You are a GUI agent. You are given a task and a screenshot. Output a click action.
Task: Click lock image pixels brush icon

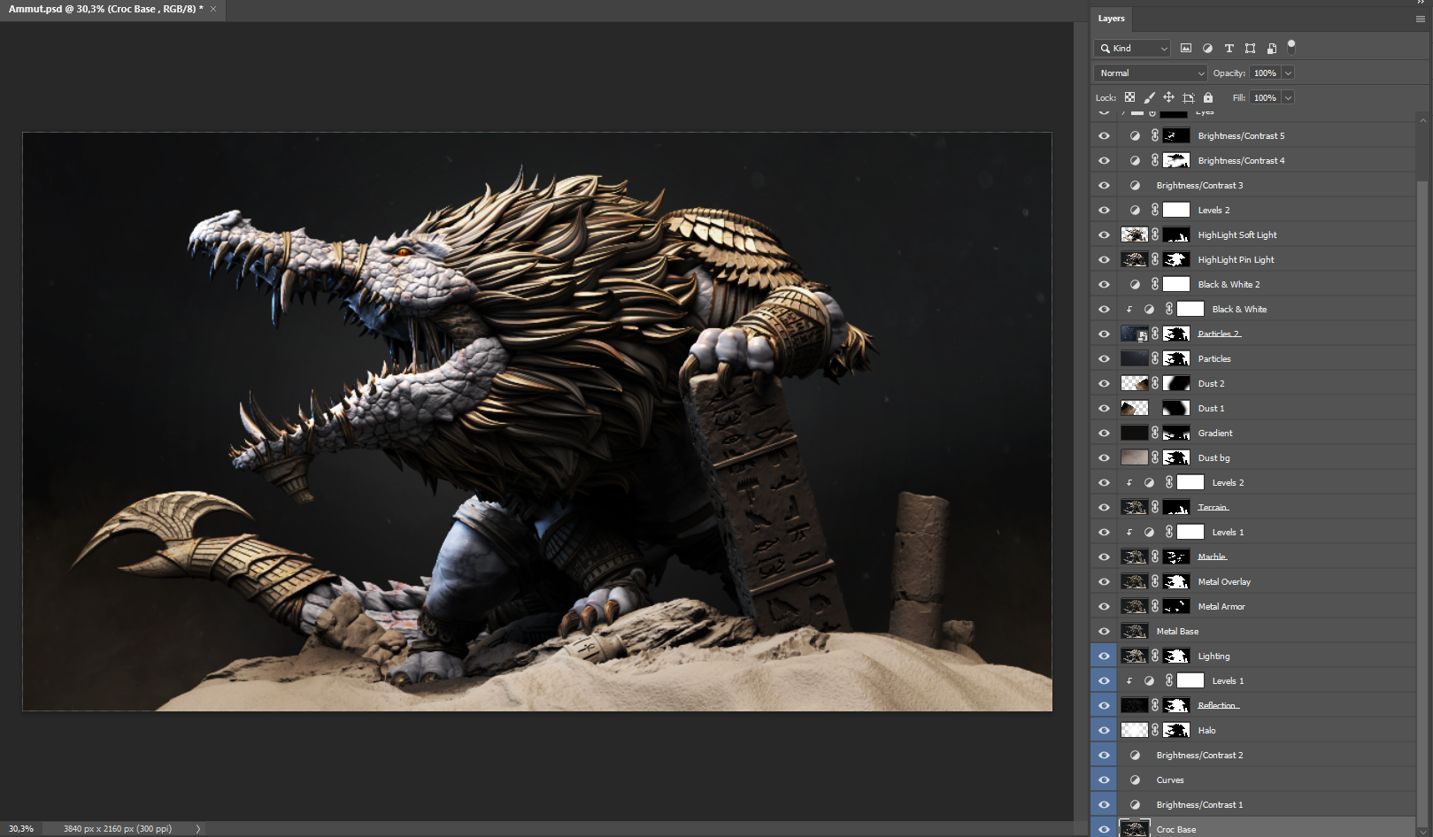point(1149,97)
